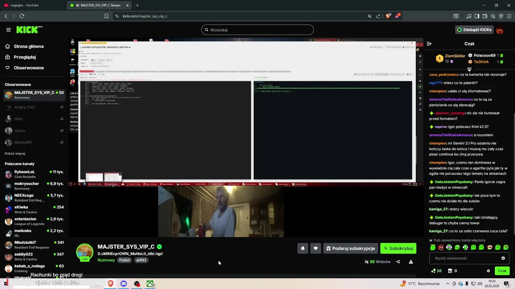
Task: Open Brave Shields icon
Action: pyautogui.click(x=388, y=16)
